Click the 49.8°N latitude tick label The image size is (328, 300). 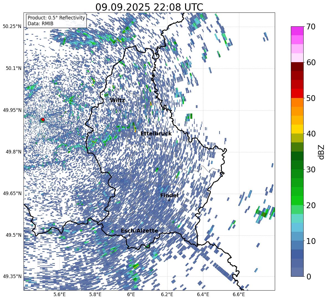[12, 152]
